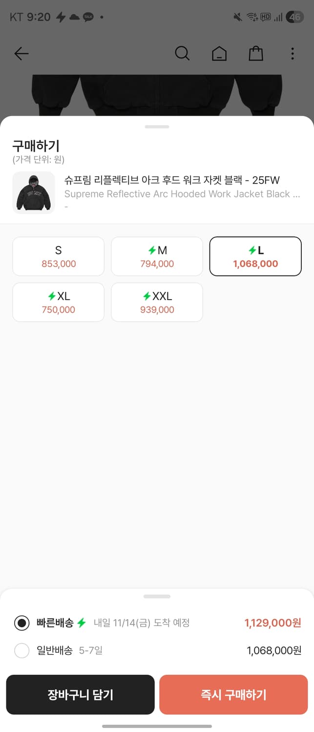Viewport: 314px width, 732px height.
Task: Tap the purchase sheet top drag handle
Action: click(x=157, y=127)
